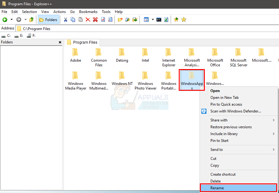279x193 pixels.
Task: Open the Edit menu
Action: pyautogui.click(x=15, y=12)
